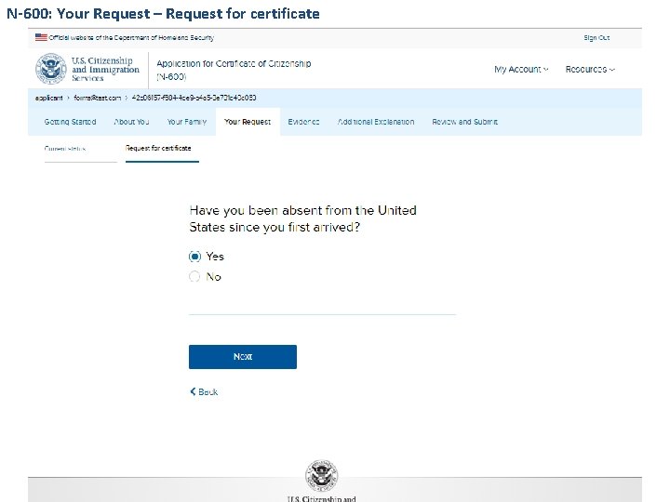Click the forms@test.com breadcrumb link
The width and height of the screenshot is (670, 502).
point(98,98)
